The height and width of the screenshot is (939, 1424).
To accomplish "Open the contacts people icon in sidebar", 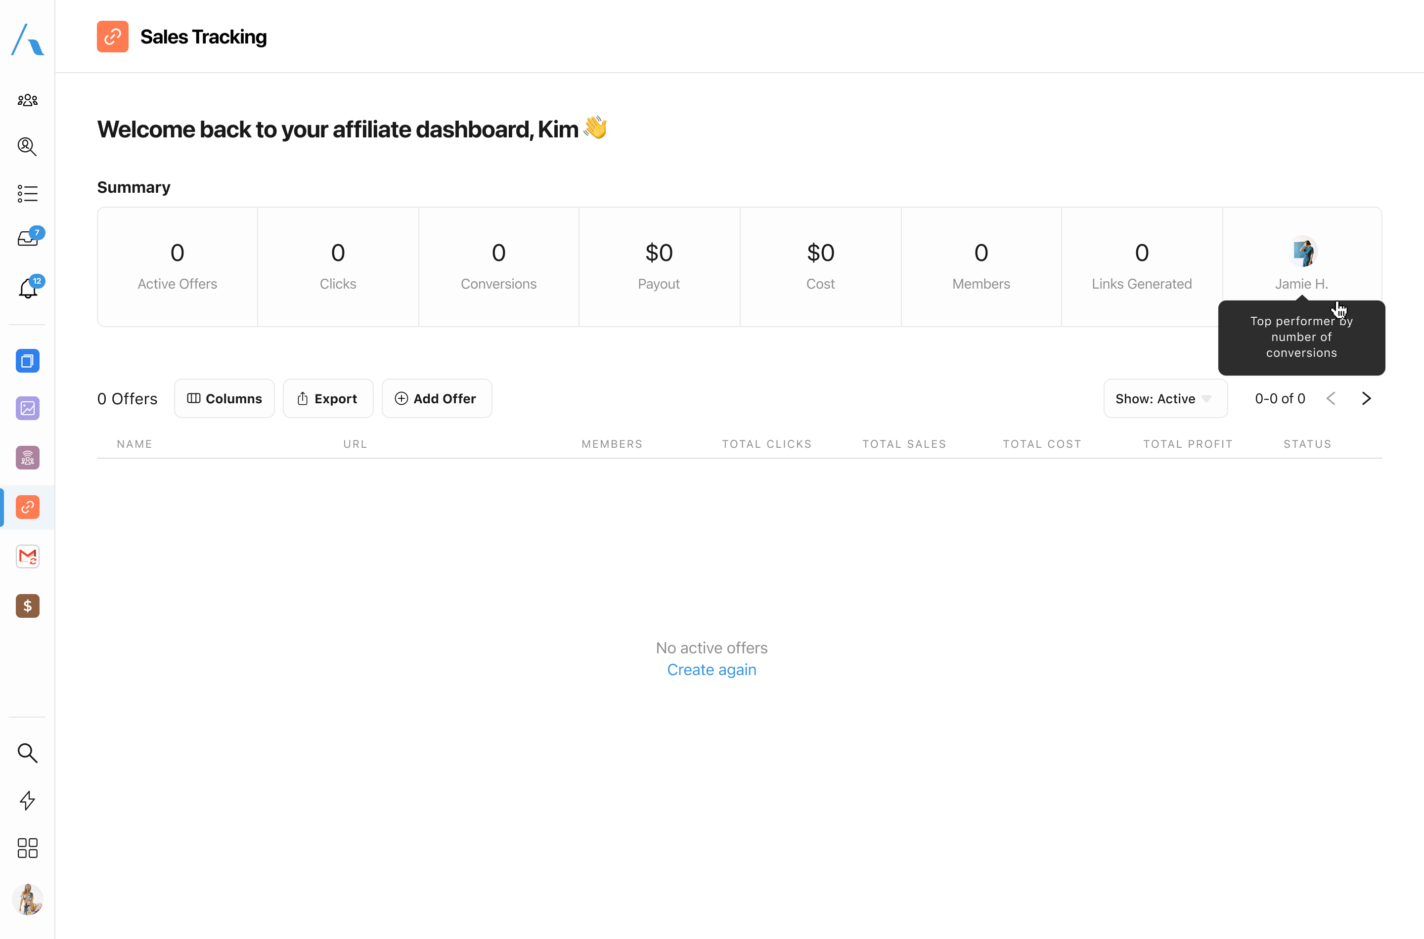I will (28, 100).
